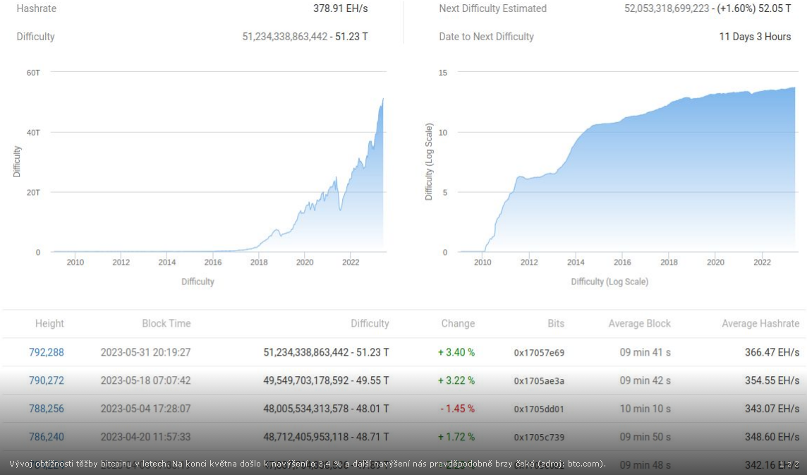Click the 49,549,703,178,592 - 49.55 T difficulty cell
Viewport: 807px width, 475px height.
click(x=326, y=380)
